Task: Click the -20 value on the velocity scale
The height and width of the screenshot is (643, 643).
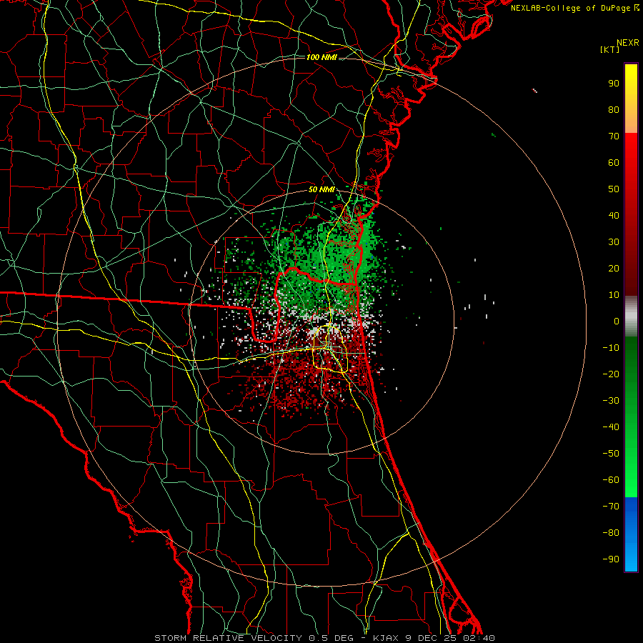Action: (611, 374)
